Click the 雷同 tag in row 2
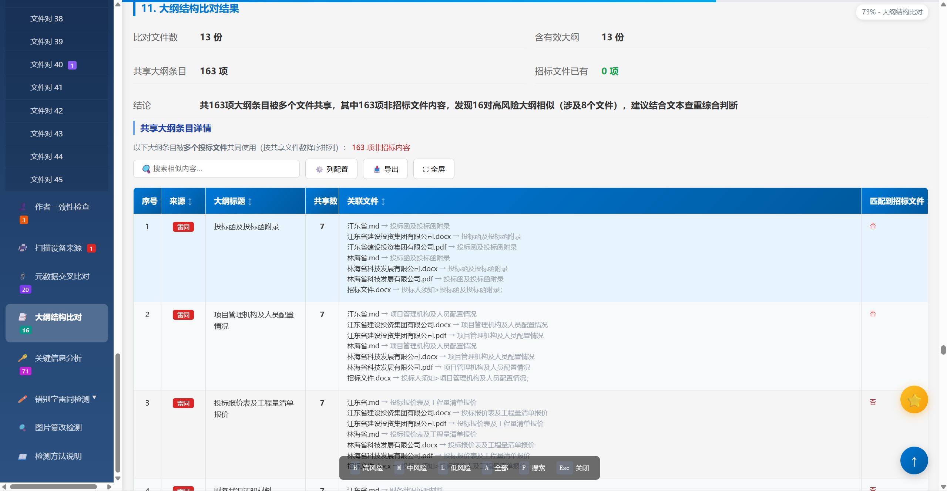 (x=183, y=315)
